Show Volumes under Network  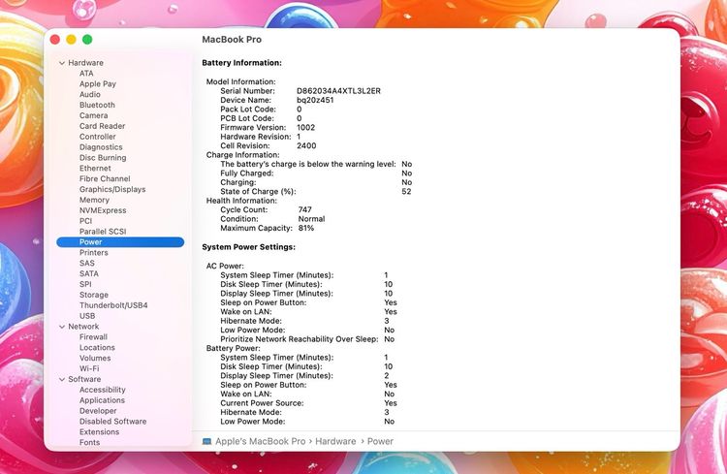point(95,358)
